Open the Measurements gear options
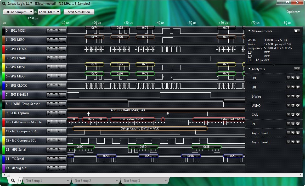Image resolution: width=305 pixels, height=186 pixels. tap(297, 31)
